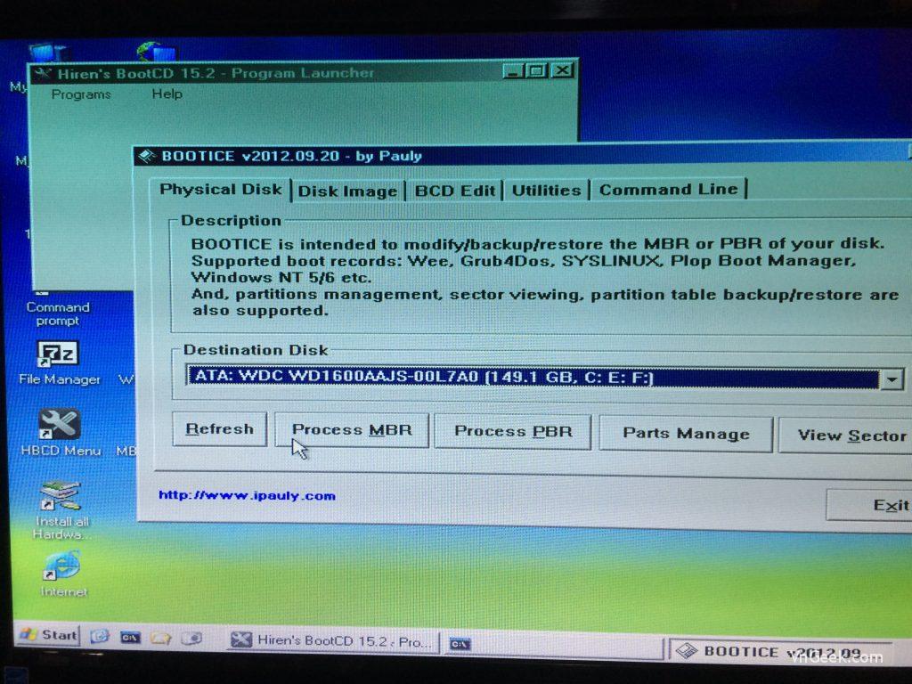Open the command prompt quick launch icon
This screenshot has height=684, width=912.
[x=130, y=638]
